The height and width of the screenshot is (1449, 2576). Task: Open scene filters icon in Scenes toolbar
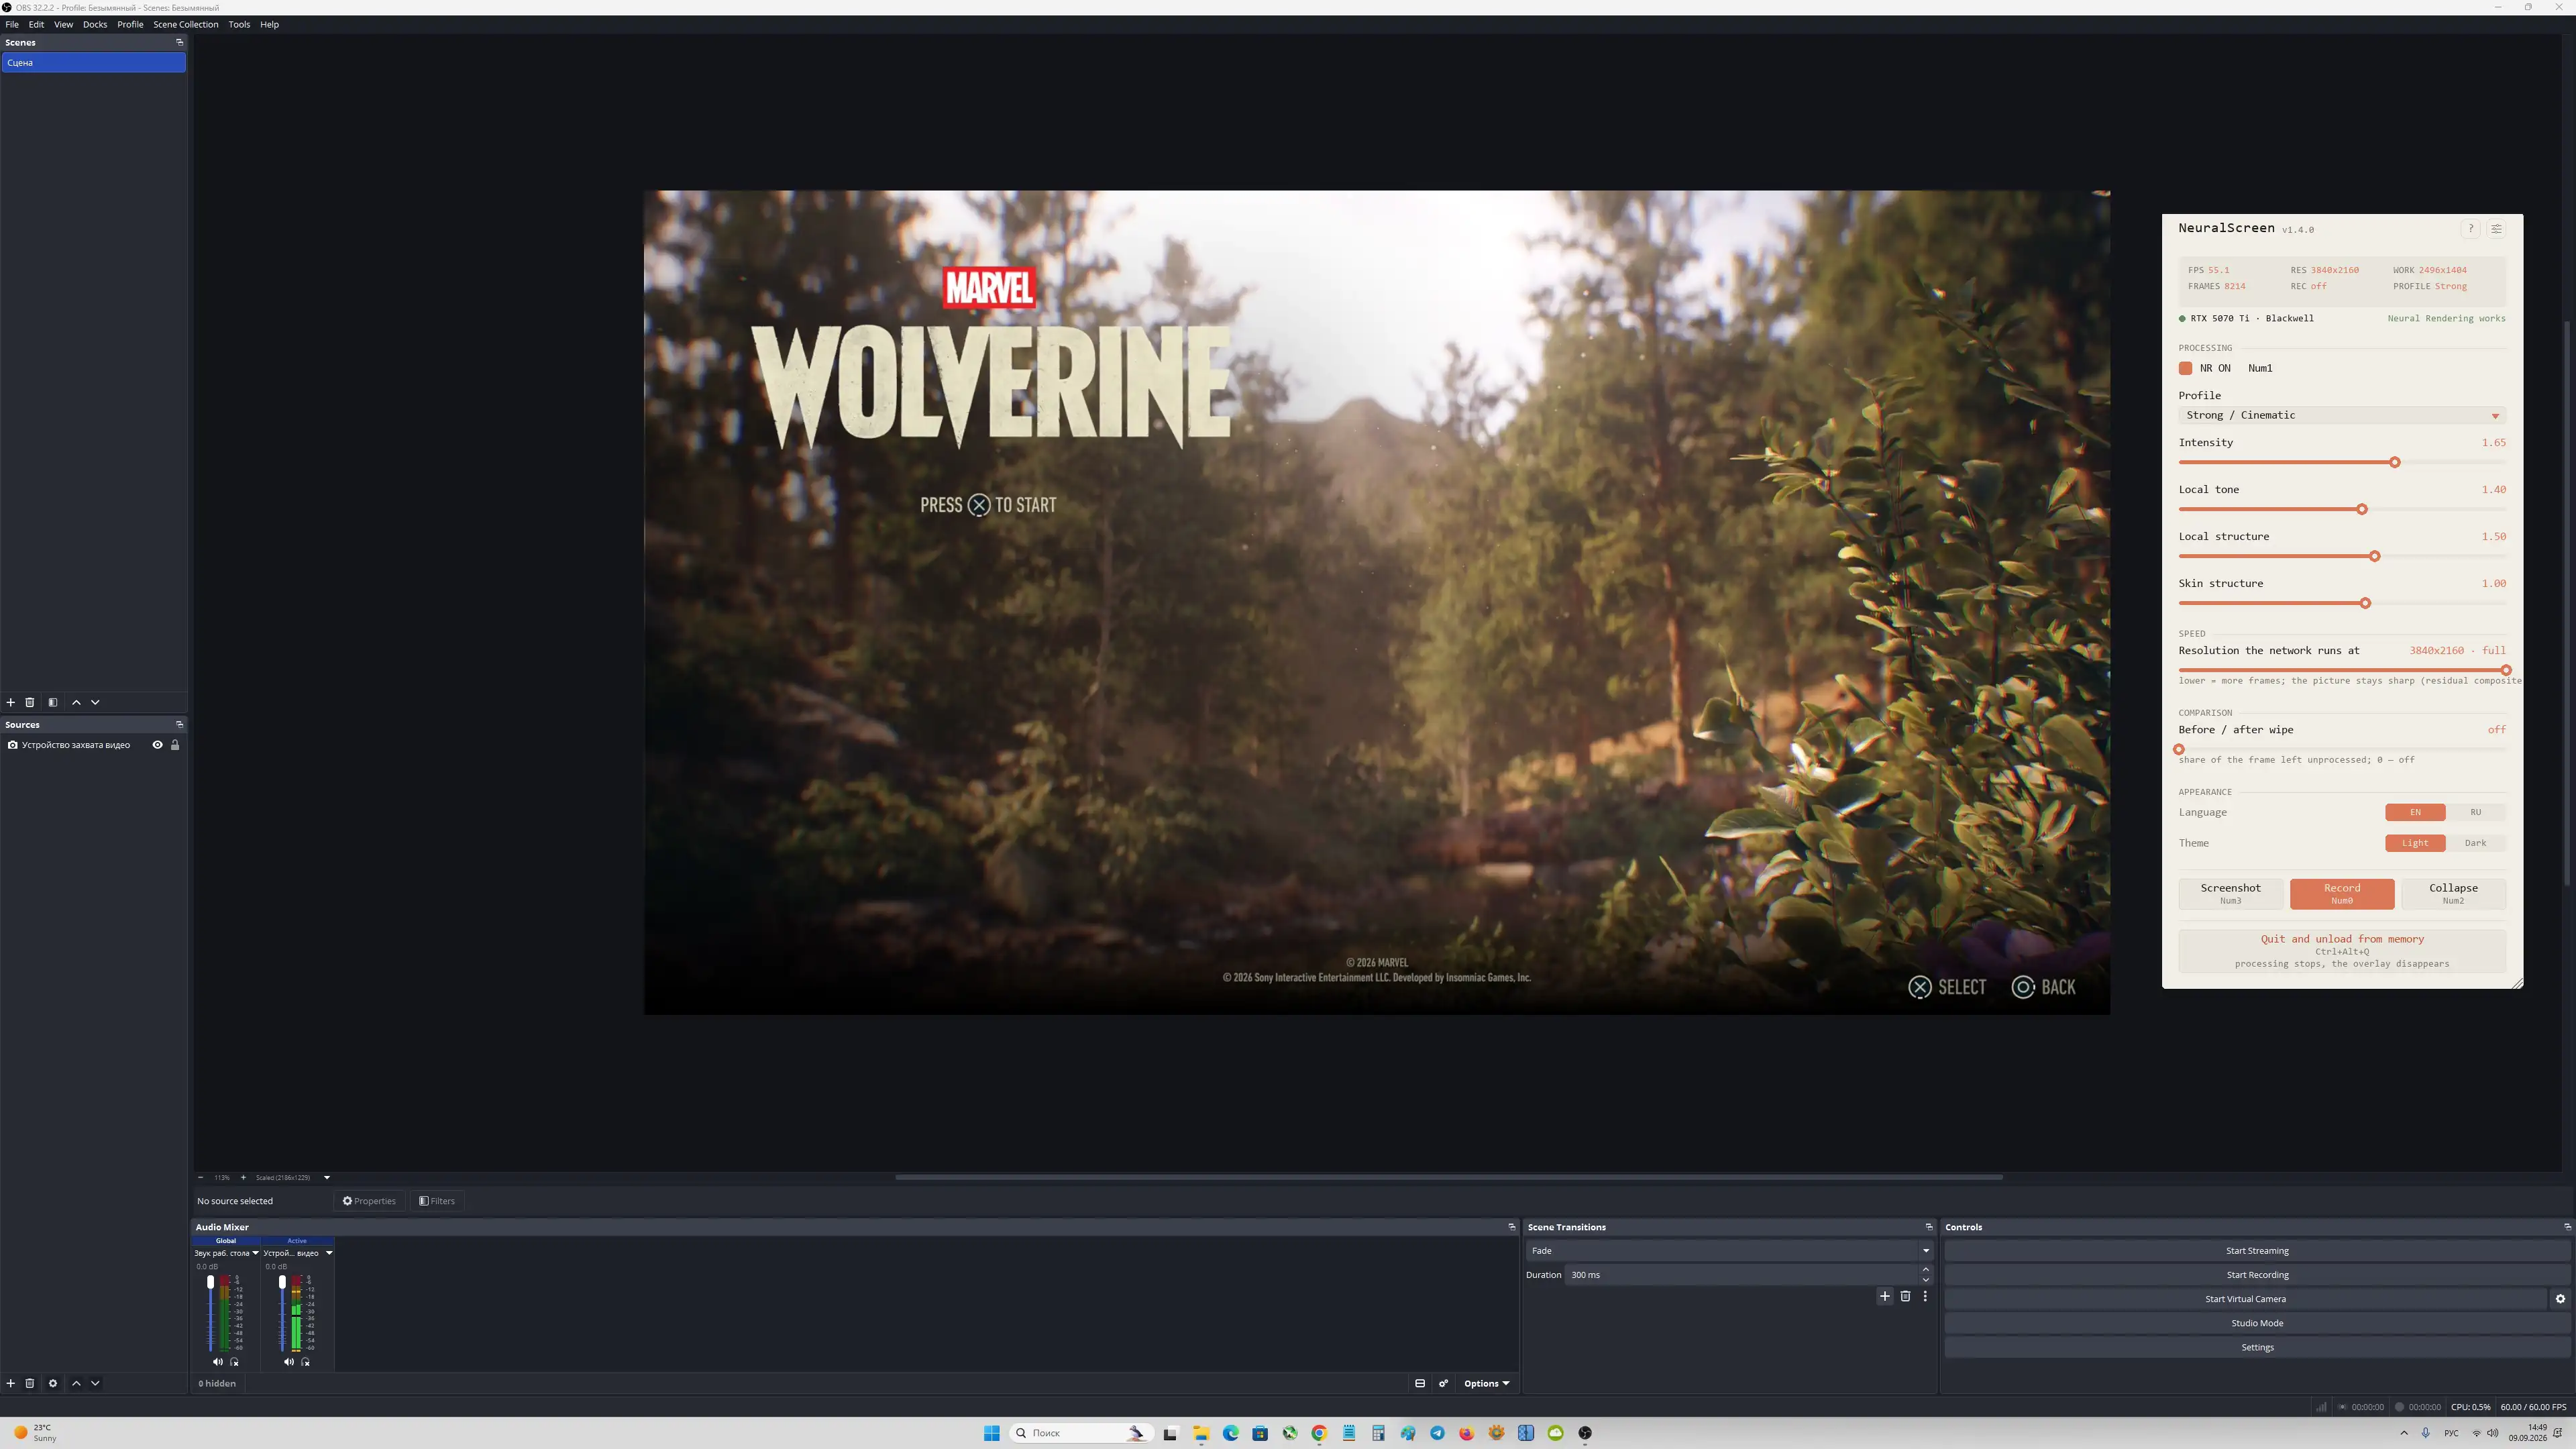pyautogui.click(x=53, y=702)
